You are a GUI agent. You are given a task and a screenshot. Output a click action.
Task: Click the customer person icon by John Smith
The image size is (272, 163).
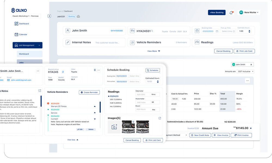pyautogui.click(x=68, y=31)
